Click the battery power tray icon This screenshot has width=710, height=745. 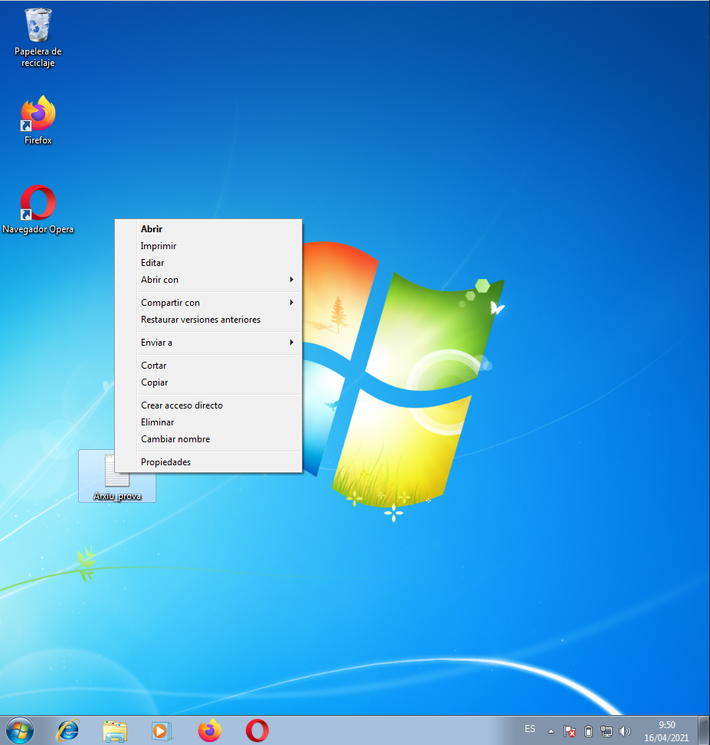(x=588, y=731)
